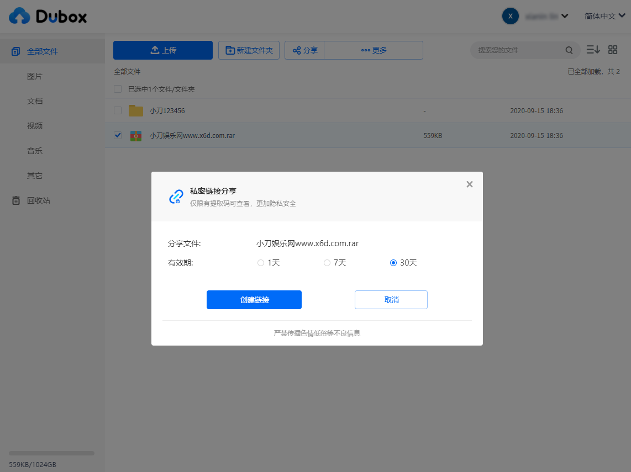Click the search magnifier icon
This screenshot has width=631, height=472.
(x=569, y=50)
